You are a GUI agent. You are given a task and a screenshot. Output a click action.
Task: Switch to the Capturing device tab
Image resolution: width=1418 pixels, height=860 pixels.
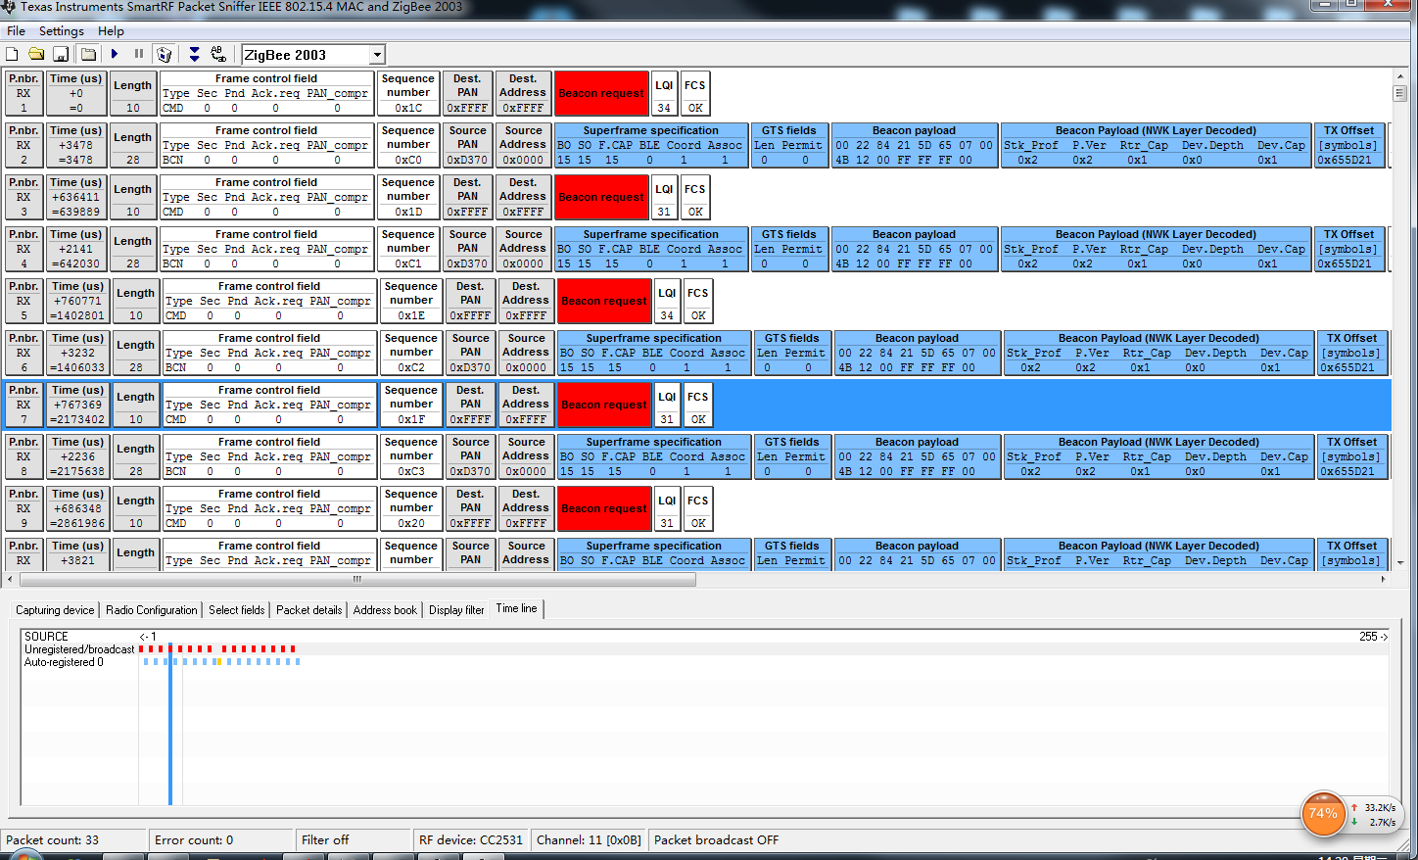click(55, 610)
